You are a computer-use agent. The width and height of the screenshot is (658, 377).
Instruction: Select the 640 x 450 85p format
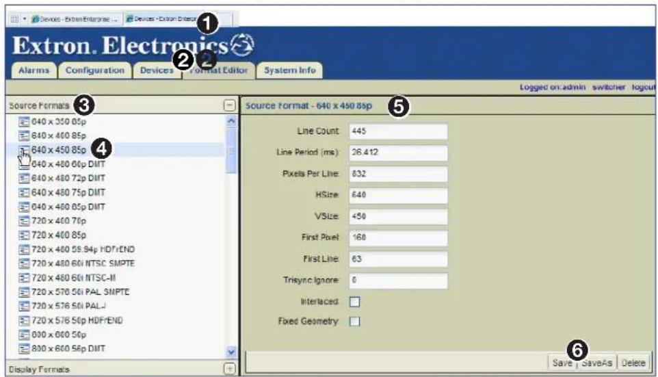[x=59, y=150]
